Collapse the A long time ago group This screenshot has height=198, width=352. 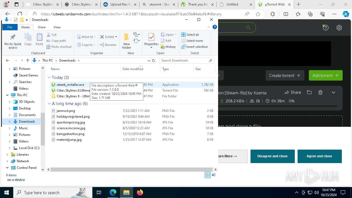point(49,104)
